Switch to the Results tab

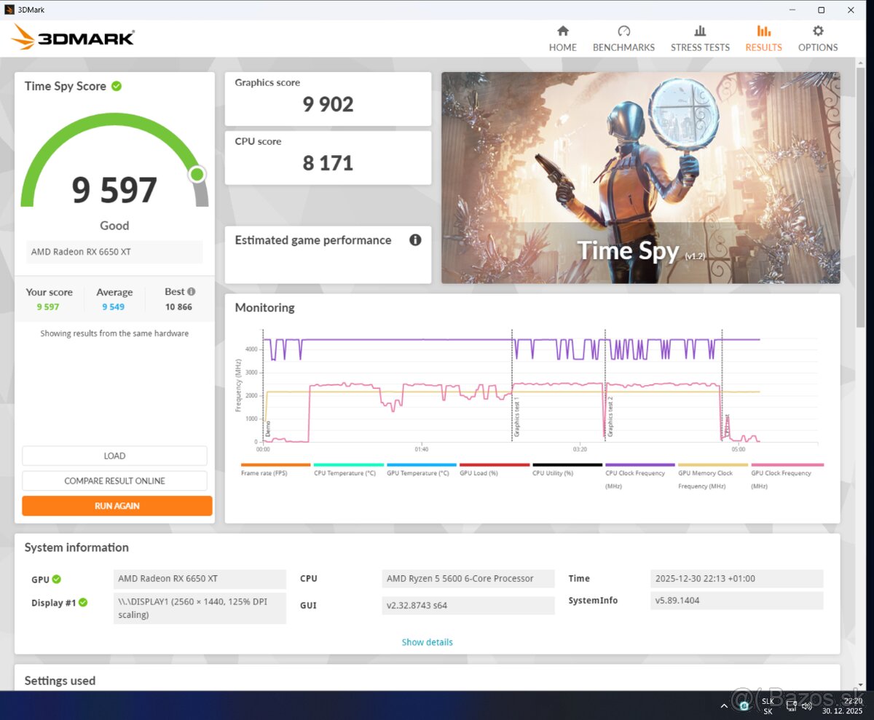pos(763,39)
